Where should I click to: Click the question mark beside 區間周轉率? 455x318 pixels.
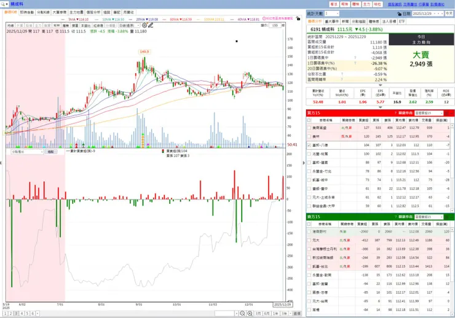[342, 79]
